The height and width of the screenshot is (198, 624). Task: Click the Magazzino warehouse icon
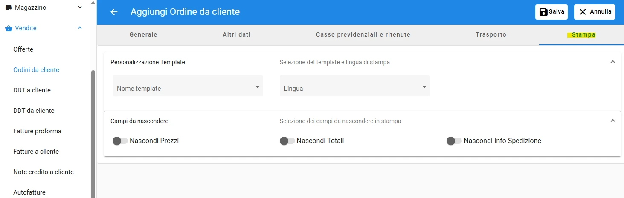click(x=8, y=8)
